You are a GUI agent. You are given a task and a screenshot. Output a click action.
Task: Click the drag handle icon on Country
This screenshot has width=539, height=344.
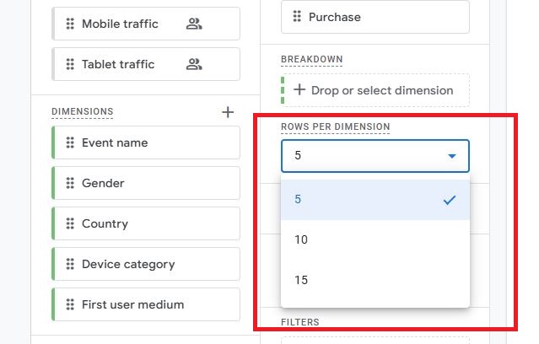pyautogui.click(x=70, y=223)
